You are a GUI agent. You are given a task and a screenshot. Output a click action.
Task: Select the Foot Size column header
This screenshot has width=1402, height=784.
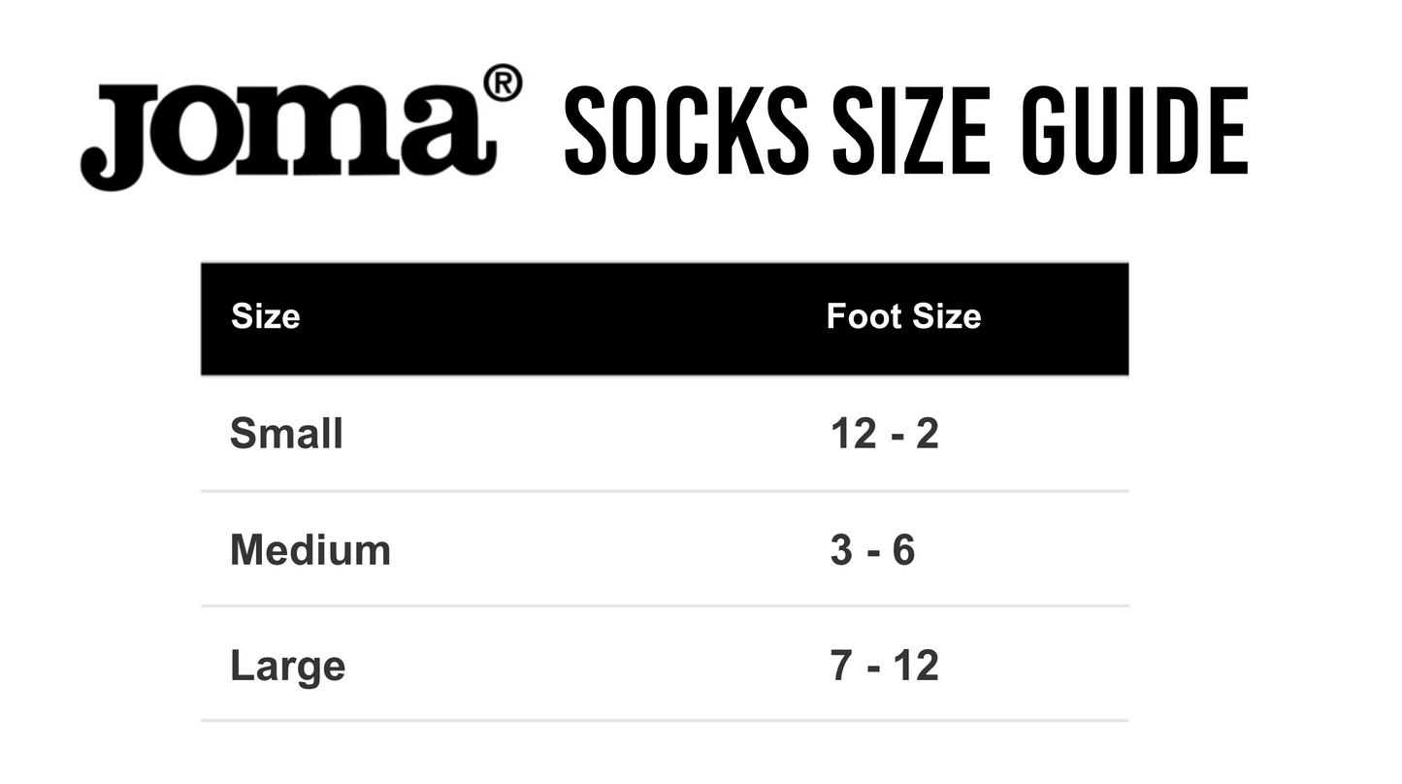click(903, 316)
